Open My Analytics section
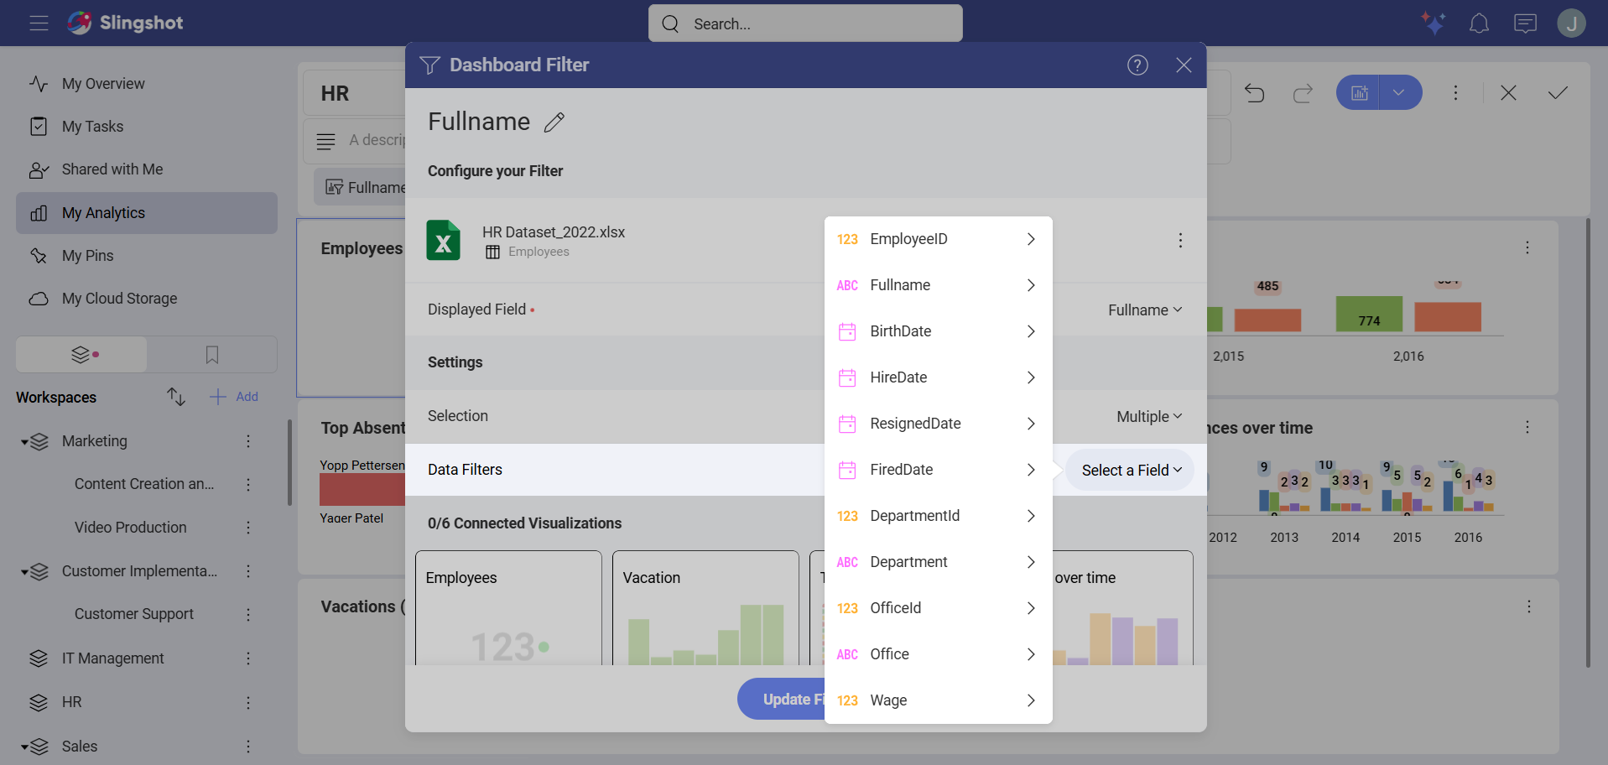This screenshot has width=1608, height=765. pyautogui.click(x=147, y=213)
